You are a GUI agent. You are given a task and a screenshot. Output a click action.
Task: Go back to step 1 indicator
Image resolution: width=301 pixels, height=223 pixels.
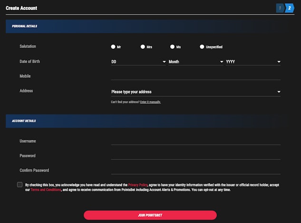click(280, 8)
